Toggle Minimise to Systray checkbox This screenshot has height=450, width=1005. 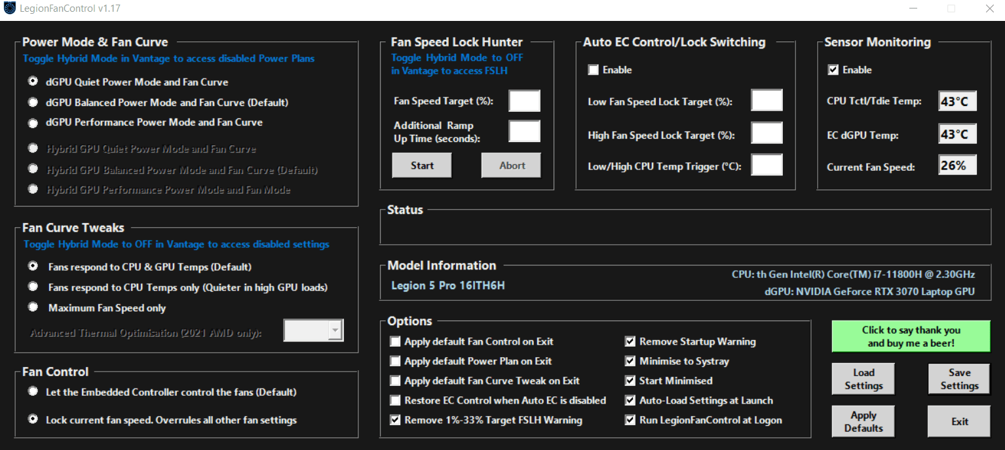click(630, 361)
